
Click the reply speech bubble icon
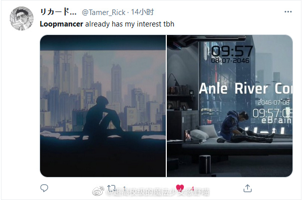point(44,188)
